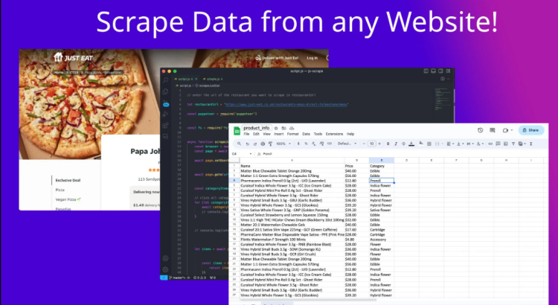
Task: Click Log in on Just Eat page
Action: [x=312, y=58]
